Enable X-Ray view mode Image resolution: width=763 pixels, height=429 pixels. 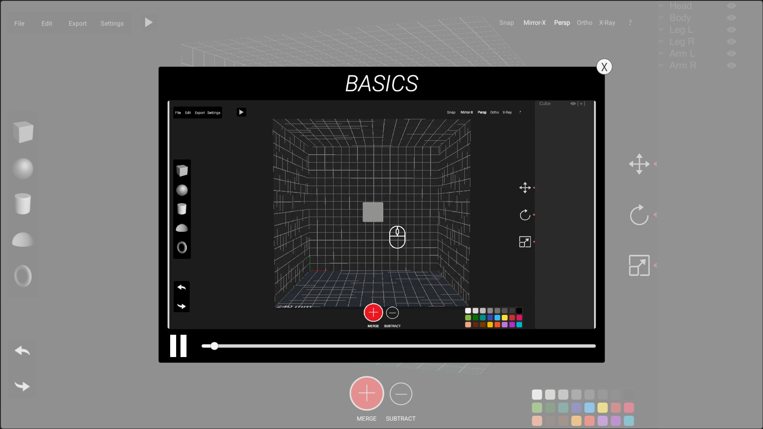(607, 23)
